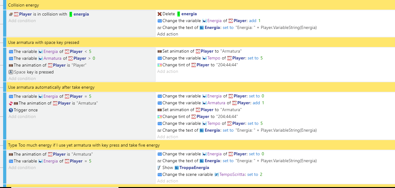Screen dimensions: 395x188
Task: Click Add condition under Player collision condition
Action: (x=22, y=21)
